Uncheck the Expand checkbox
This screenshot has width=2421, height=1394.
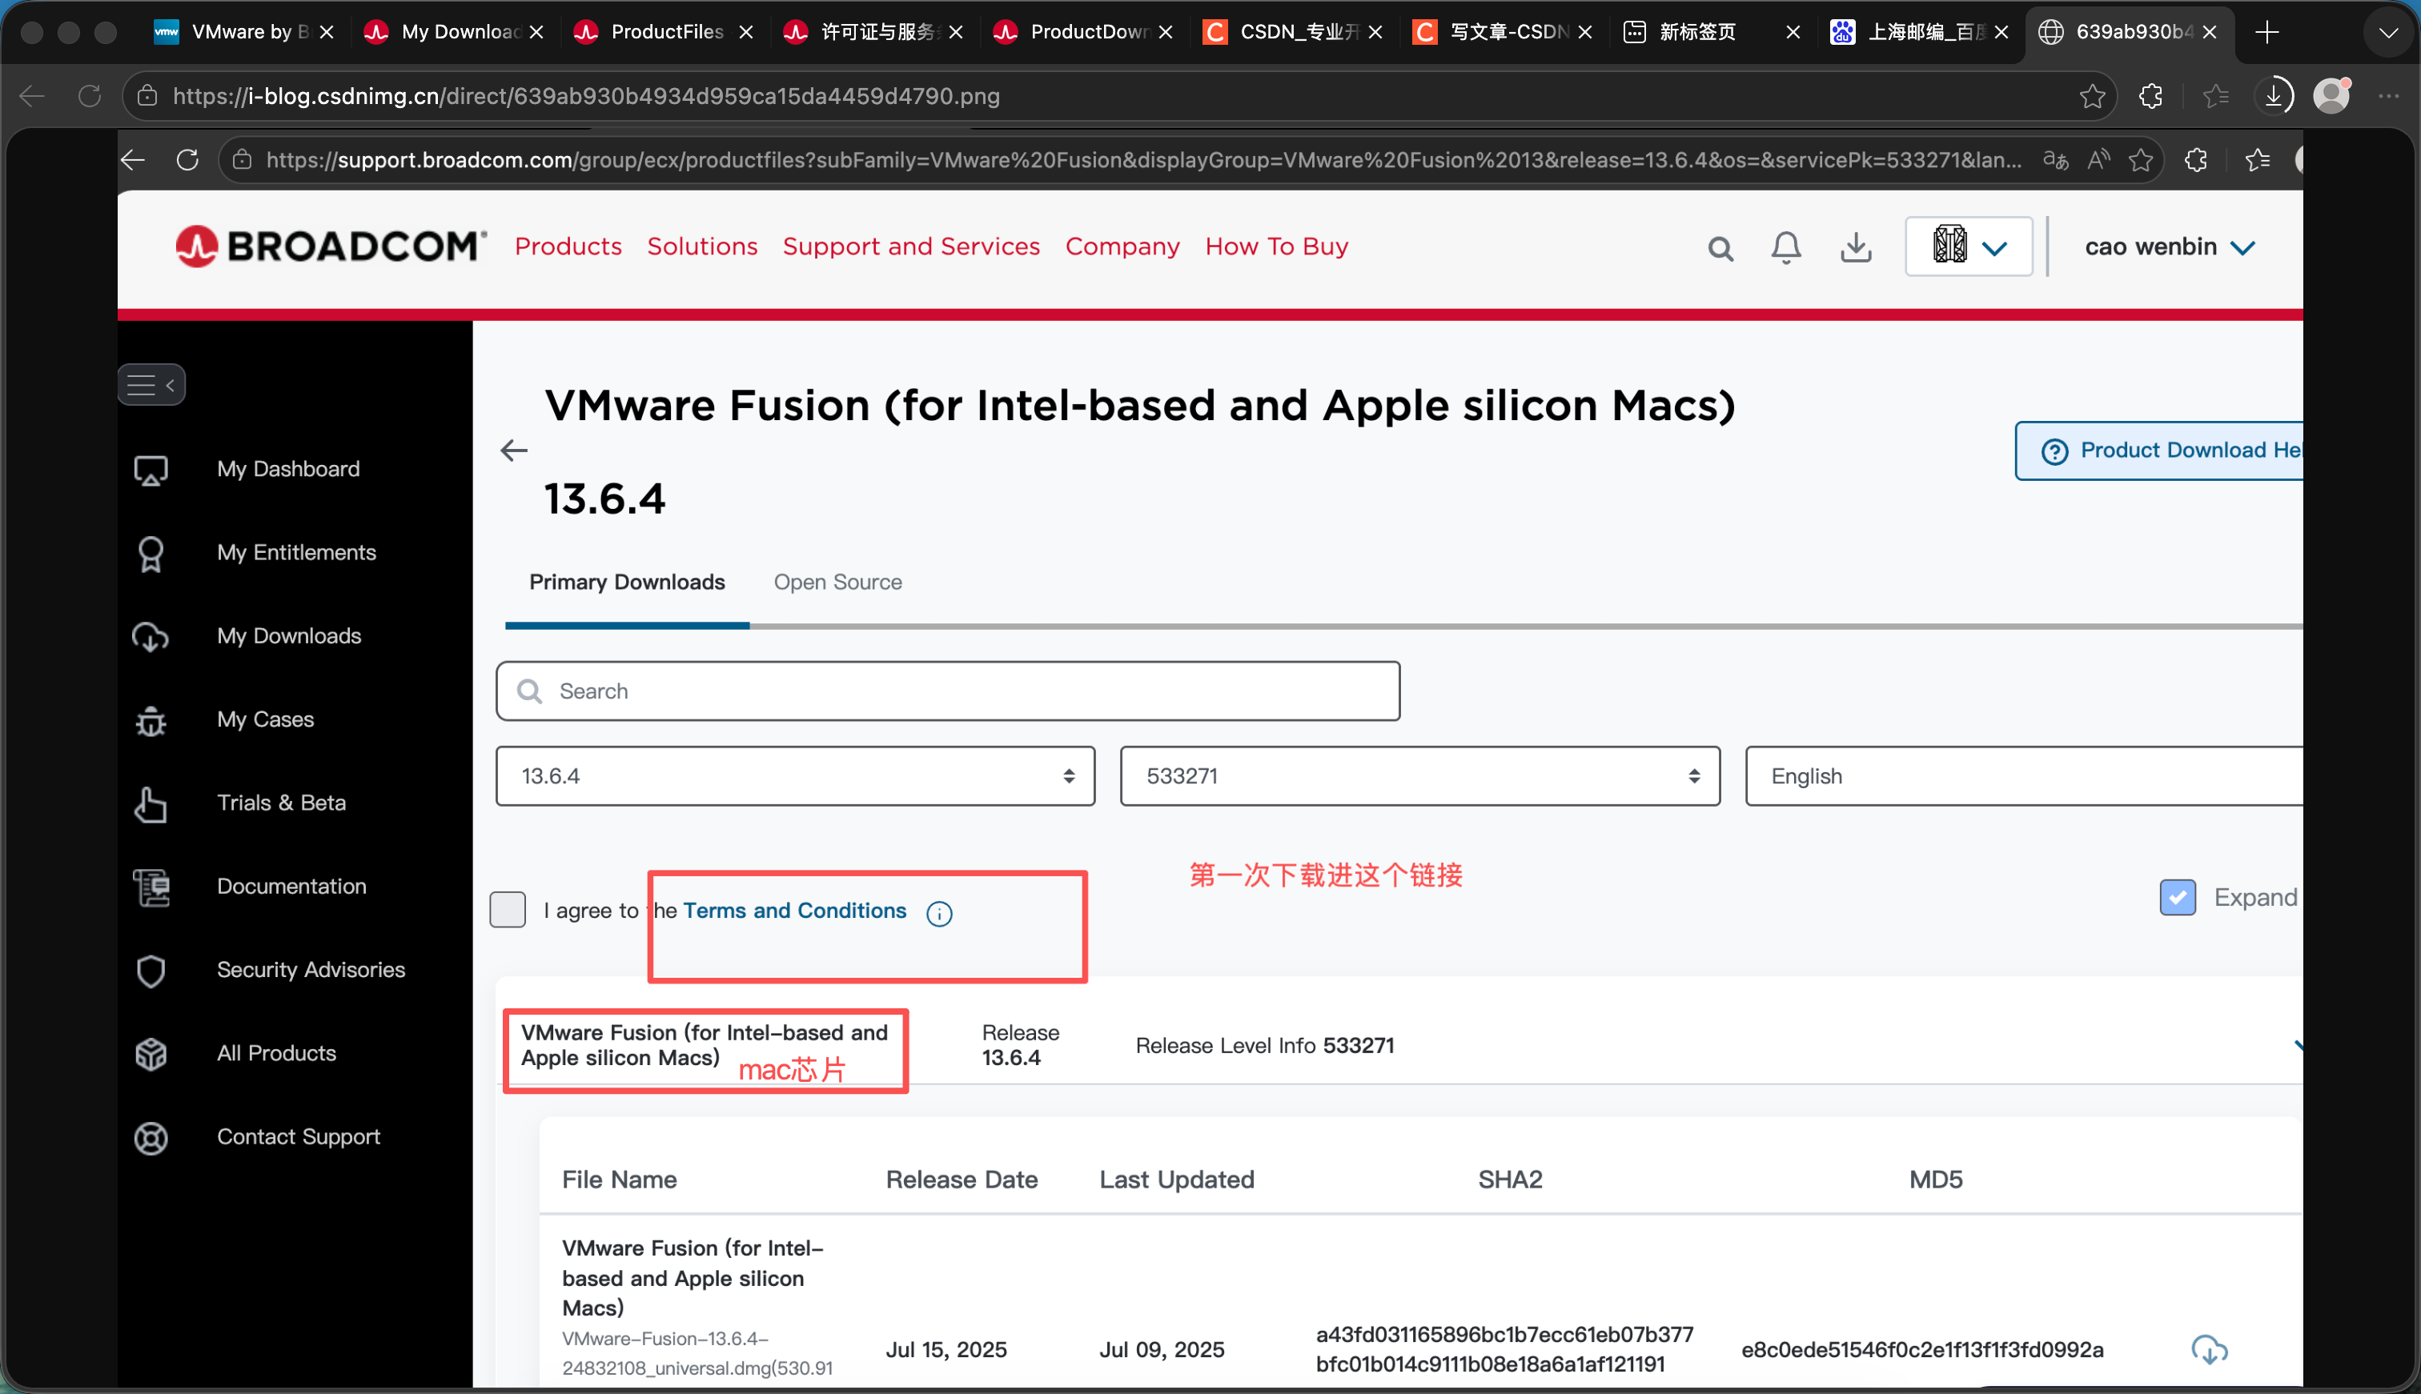pyautogui.click(x=2177, y=897)
